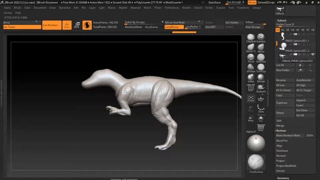Image resolution: width=320 pixels, height=180 pixels.
Task: Adjust the See-through slider
Action: (x=235, y=2)
